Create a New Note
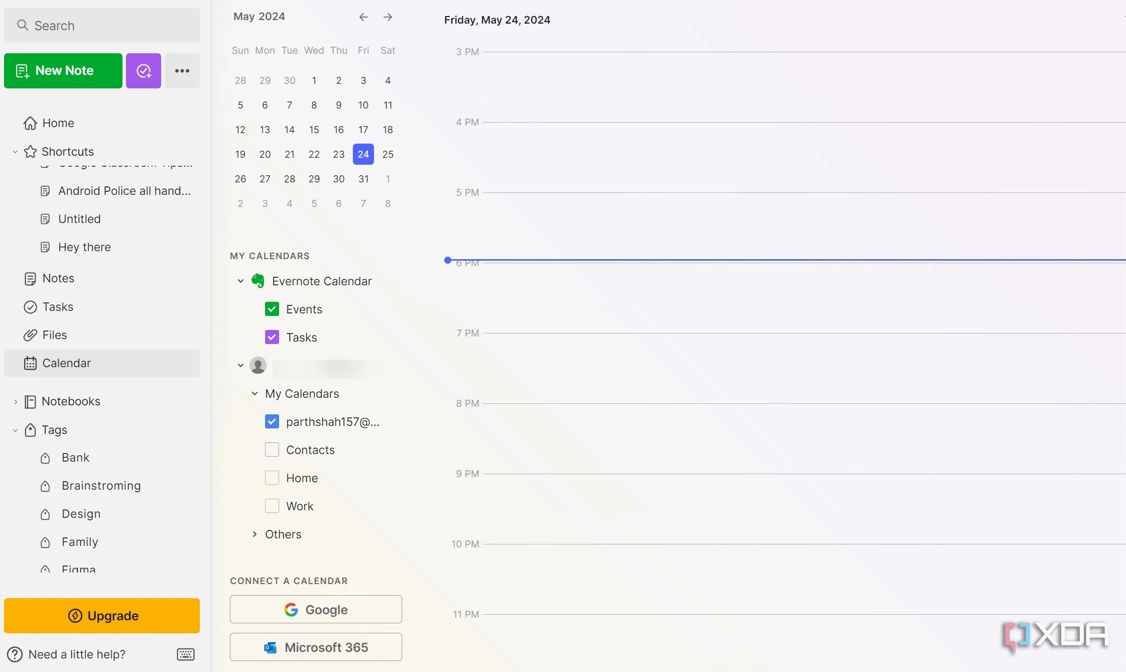 [x=63, y=71]
